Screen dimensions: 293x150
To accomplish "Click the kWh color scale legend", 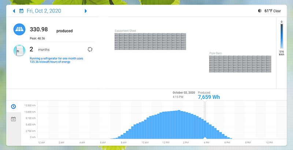I will click(281, 36).
